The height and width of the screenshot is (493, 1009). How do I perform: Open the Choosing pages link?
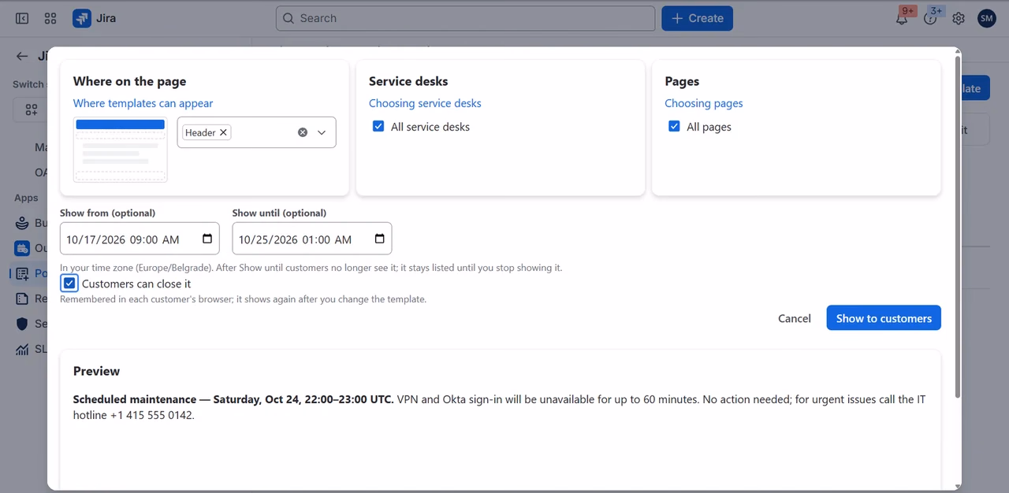704,103
